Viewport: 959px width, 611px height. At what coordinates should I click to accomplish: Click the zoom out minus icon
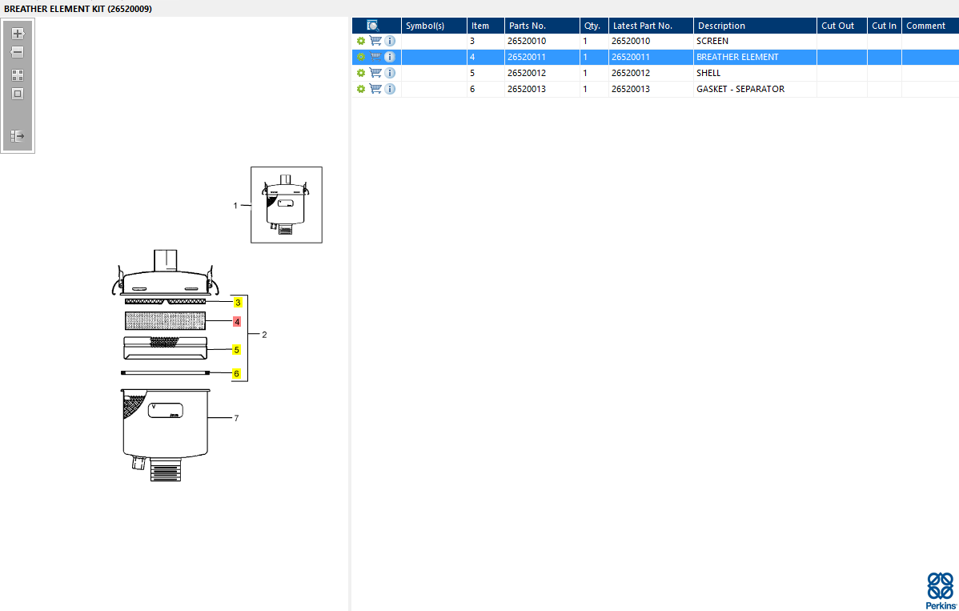coord(18,53)
